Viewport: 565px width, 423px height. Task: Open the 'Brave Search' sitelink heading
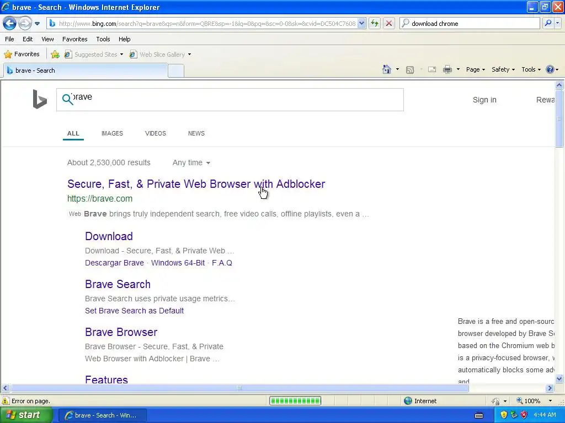pos(118,284)
